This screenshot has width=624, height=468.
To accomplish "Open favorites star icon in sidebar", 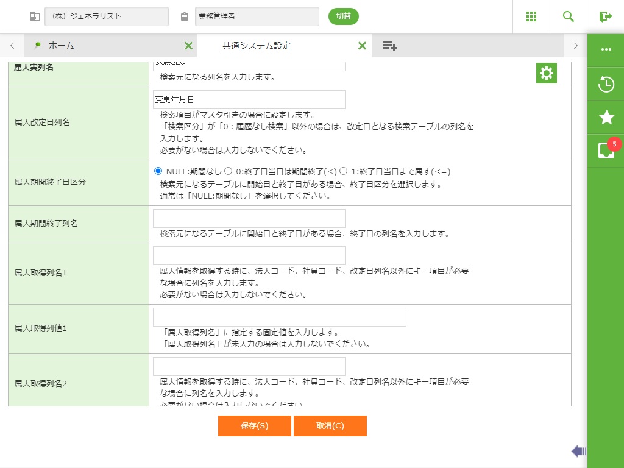I will pos(606,118).
